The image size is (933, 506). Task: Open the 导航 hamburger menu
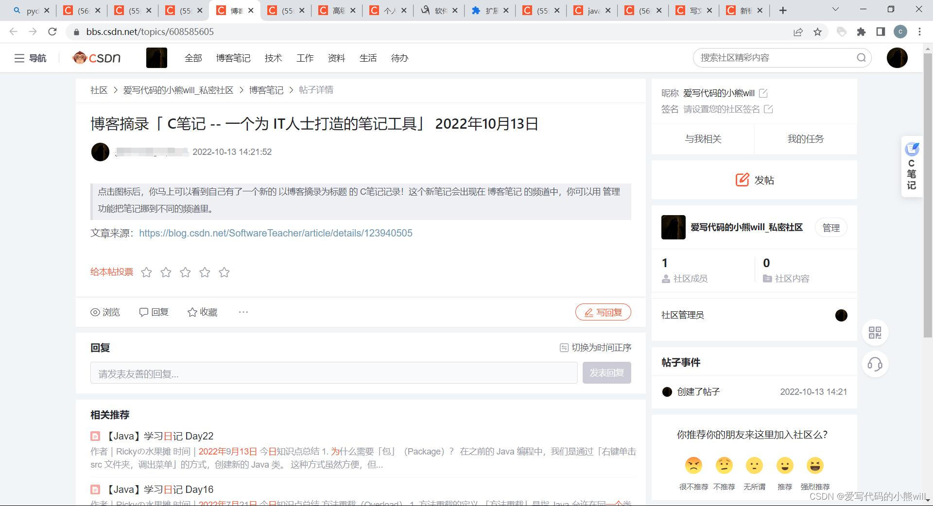point(30,58)
